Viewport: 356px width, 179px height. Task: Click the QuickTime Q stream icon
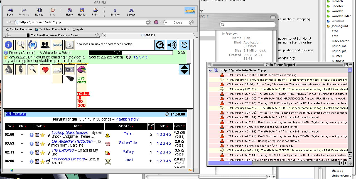coord(159,45)
